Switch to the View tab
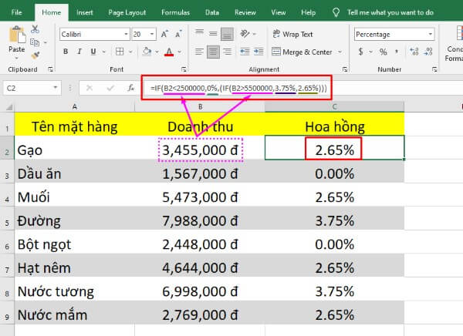The image size is (463, 336). (278, 12)
